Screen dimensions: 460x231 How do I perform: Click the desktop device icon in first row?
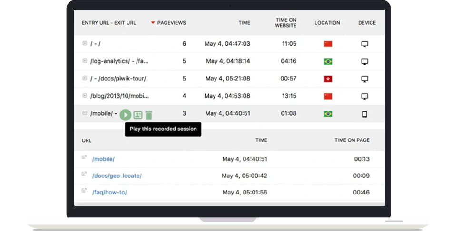click(x=364, y=44)
